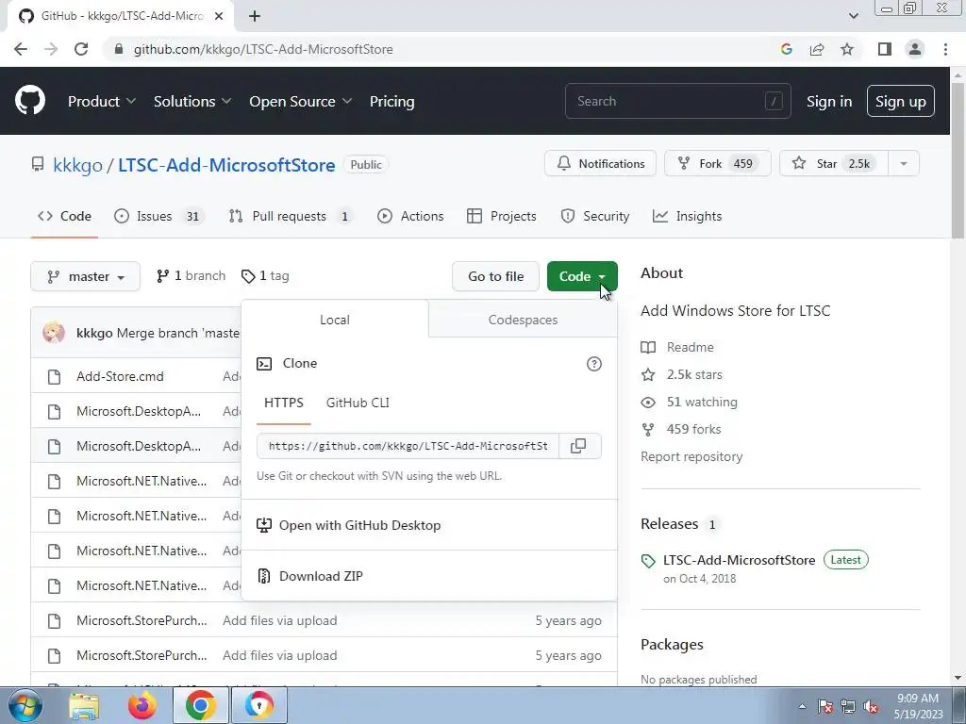Expand the Open Source menu

click(300, 102)
